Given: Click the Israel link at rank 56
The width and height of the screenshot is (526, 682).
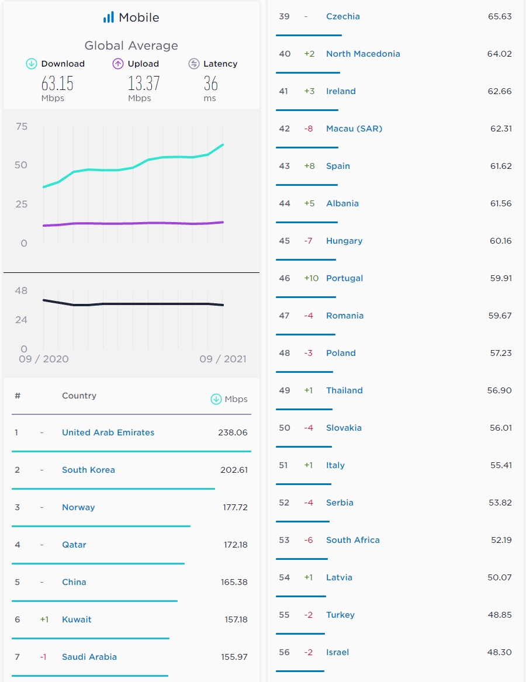Looking at the screenshot, I should [337, 652].
